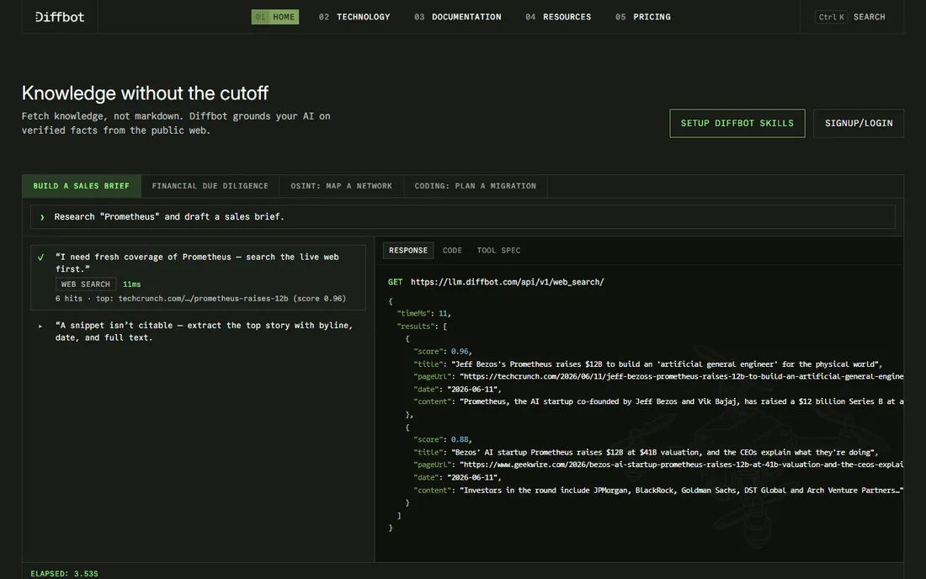Screen dimensions: 926x579
Task: Expand the "A snippet isn't citable" step
Action: point(199,331)
